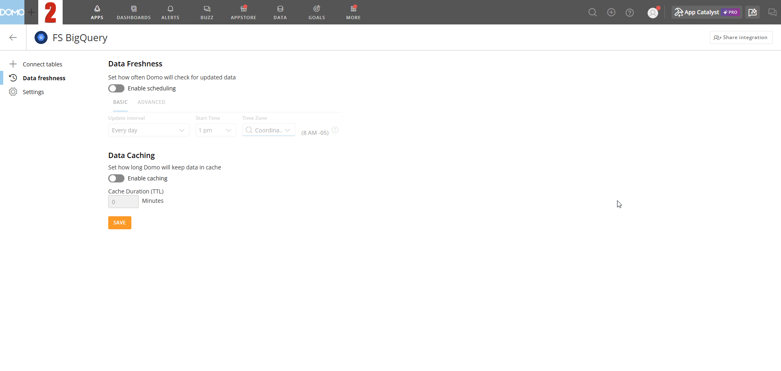Viewport: 781px width, 371px height.
Task: Expand the More menu
Action: [353, 12]
